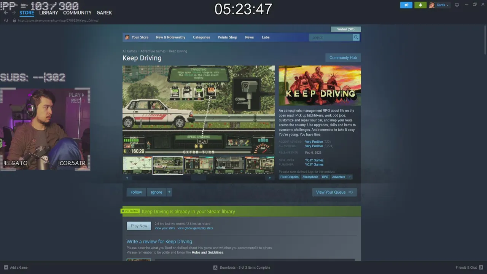Switch to the COMMUNITY tab
This screenshot has height=274, width=487.
pyautogui.click(x=77, y=13)
